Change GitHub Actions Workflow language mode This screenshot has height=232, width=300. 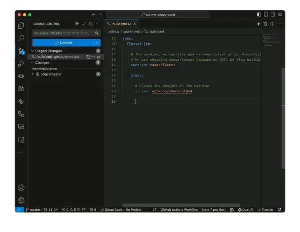point(179,210)
